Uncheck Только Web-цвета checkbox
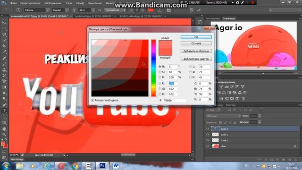The width and height of the screenshot is (302, 170). 92,100
